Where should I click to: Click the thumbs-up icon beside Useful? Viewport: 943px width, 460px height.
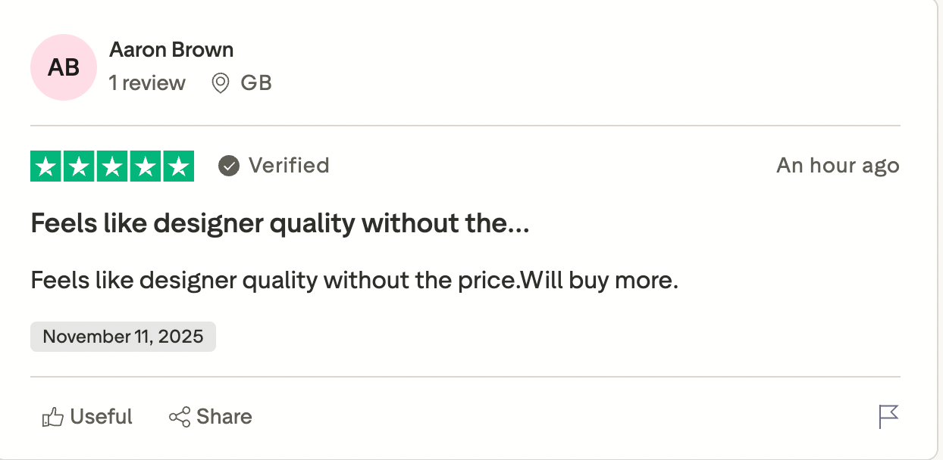tap(52, 417)
